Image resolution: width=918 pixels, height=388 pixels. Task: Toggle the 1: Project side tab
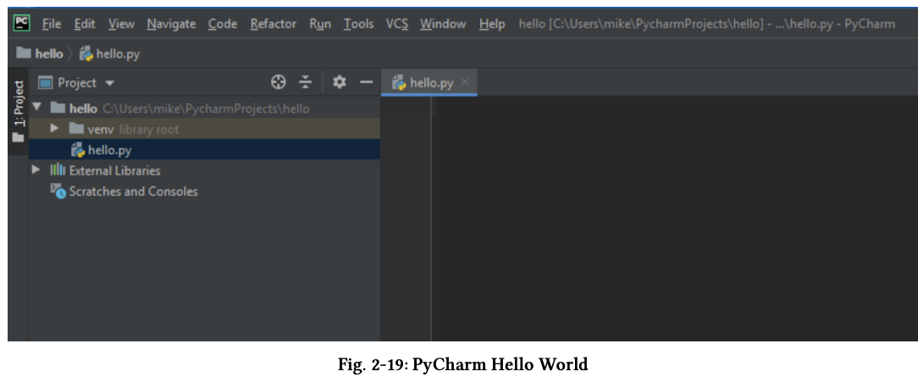[x=19, y=111]
